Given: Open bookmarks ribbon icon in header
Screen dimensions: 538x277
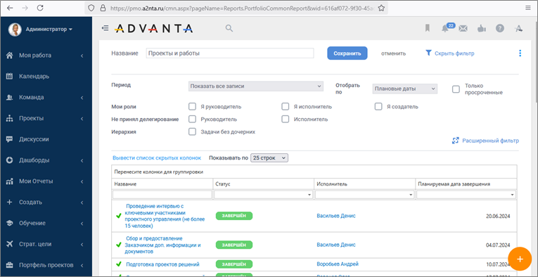Looking at the screenshot, I should [x=427, y=28].
